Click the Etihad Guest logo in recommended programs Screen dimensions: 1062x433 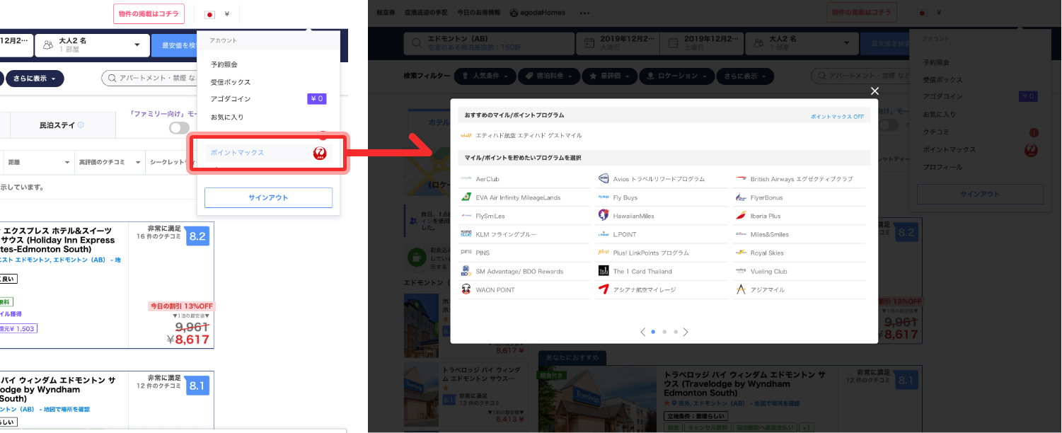click(x=466, y=135)
